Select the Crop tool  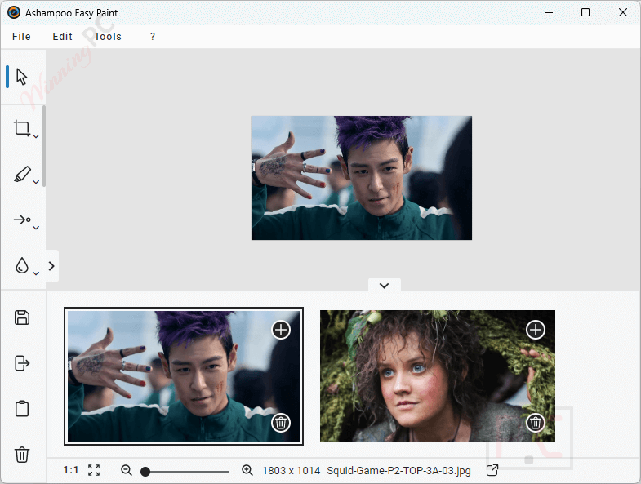[x=21, y=128]
